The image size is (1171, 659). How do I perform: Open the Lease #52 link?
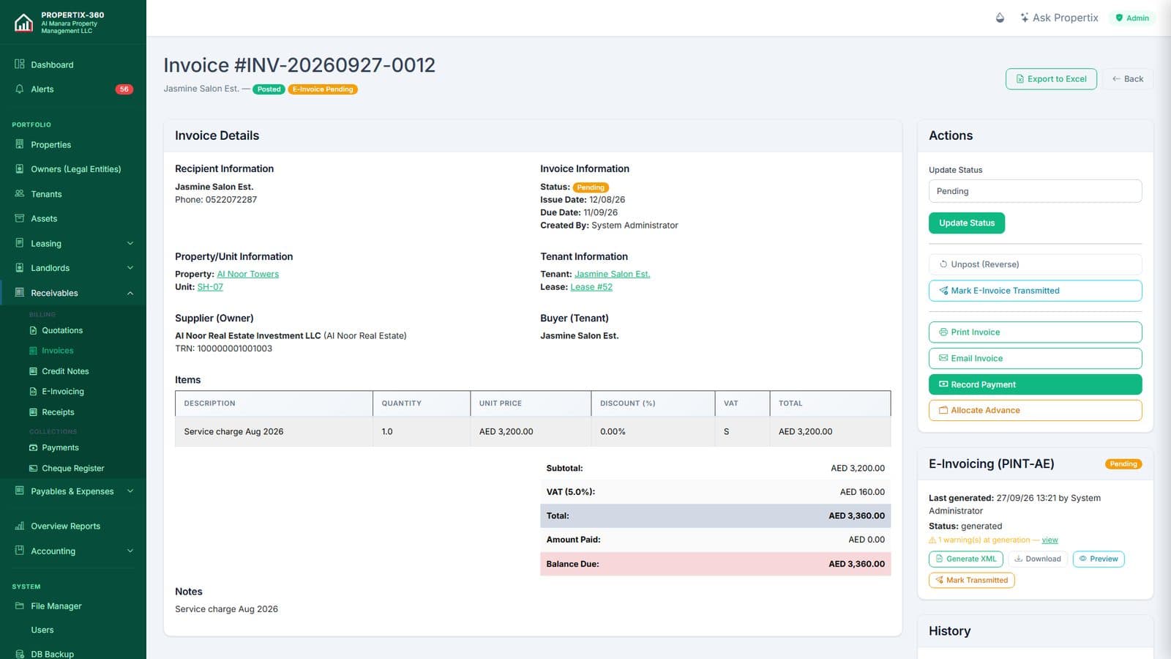(x=591, y=287)
